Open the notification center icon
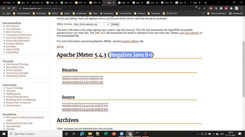This screenshot has width=245, height=137. point(240,134)
